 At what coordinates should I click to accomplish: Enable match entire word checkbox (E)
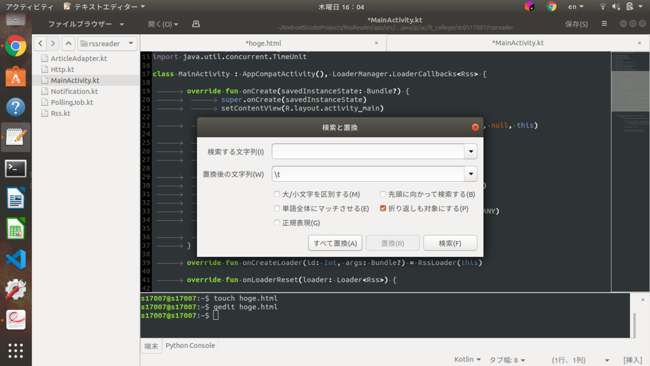point(277,208)
